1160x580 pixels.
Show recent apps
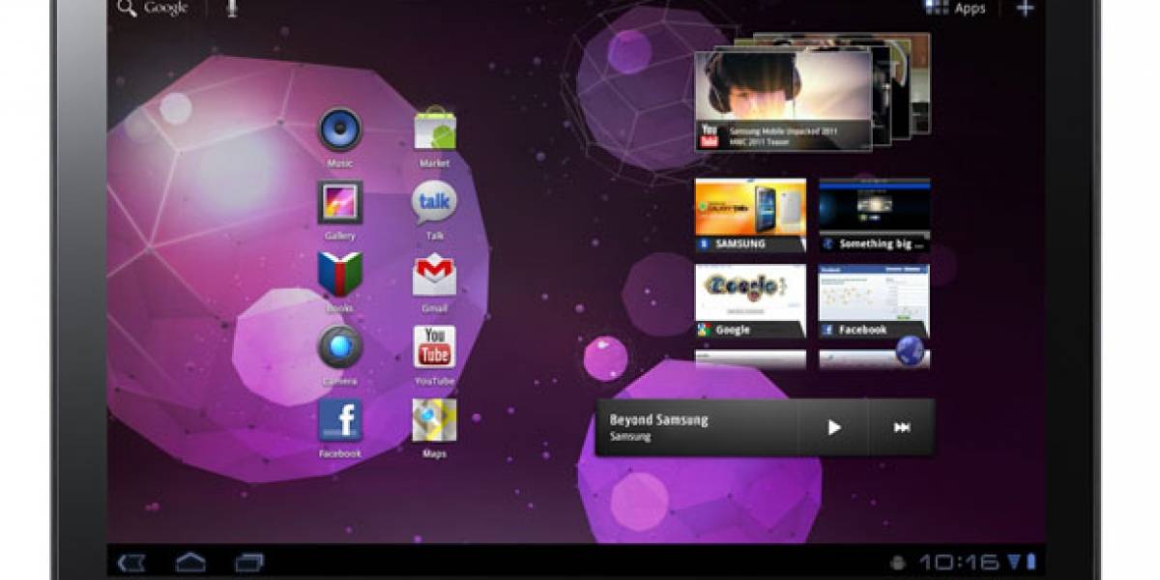point(249,563)
